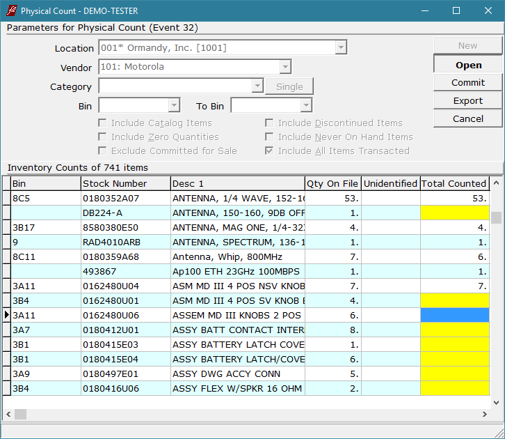Viewport: 505px width, 439px height.
Task: Expand the Location dropdown list
Action: pos(340,48)
